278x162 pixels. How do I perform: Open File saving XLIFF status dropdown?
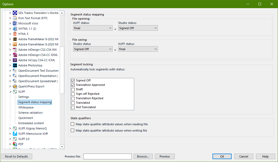coord(138,49)
